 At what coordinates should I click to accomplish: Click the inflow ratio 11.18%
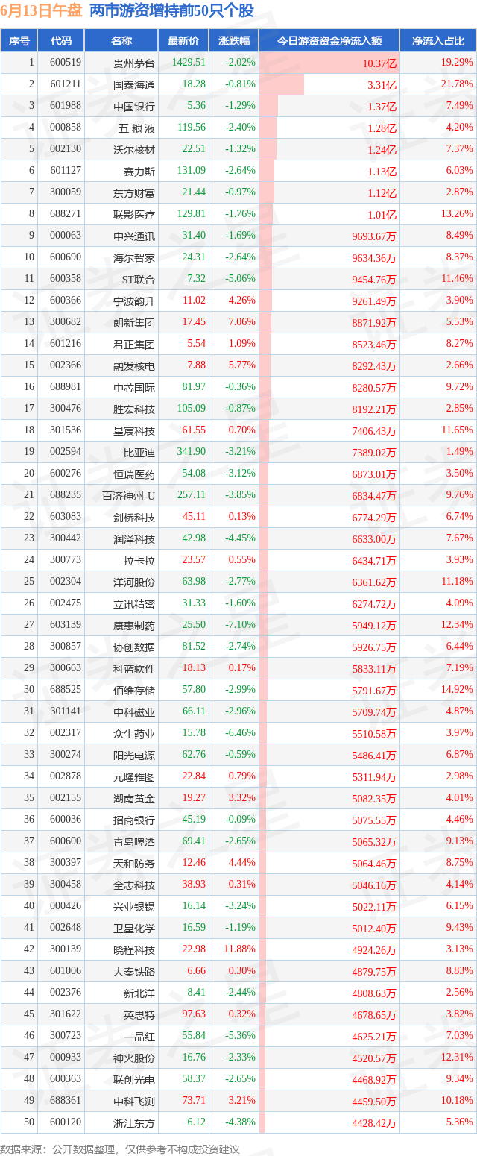click(457, 582)
